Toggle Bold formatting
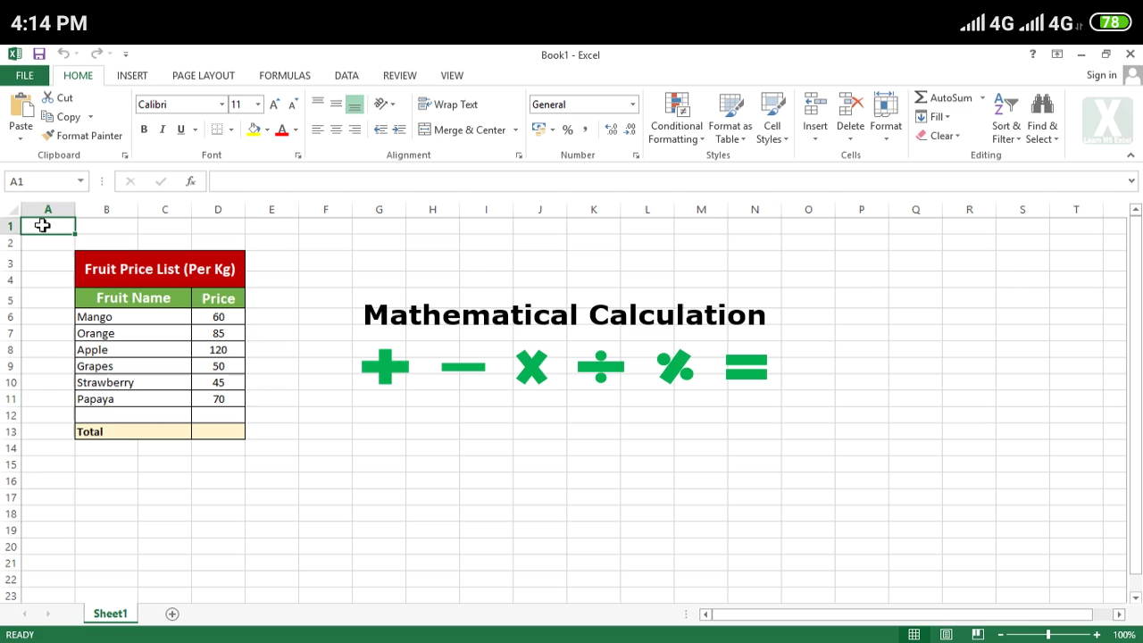Viewport: 1143px width, 643px height. click(144, 129)
